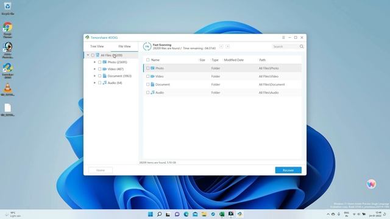Open the Chat app from taskbar

click(x=177, y=214)
